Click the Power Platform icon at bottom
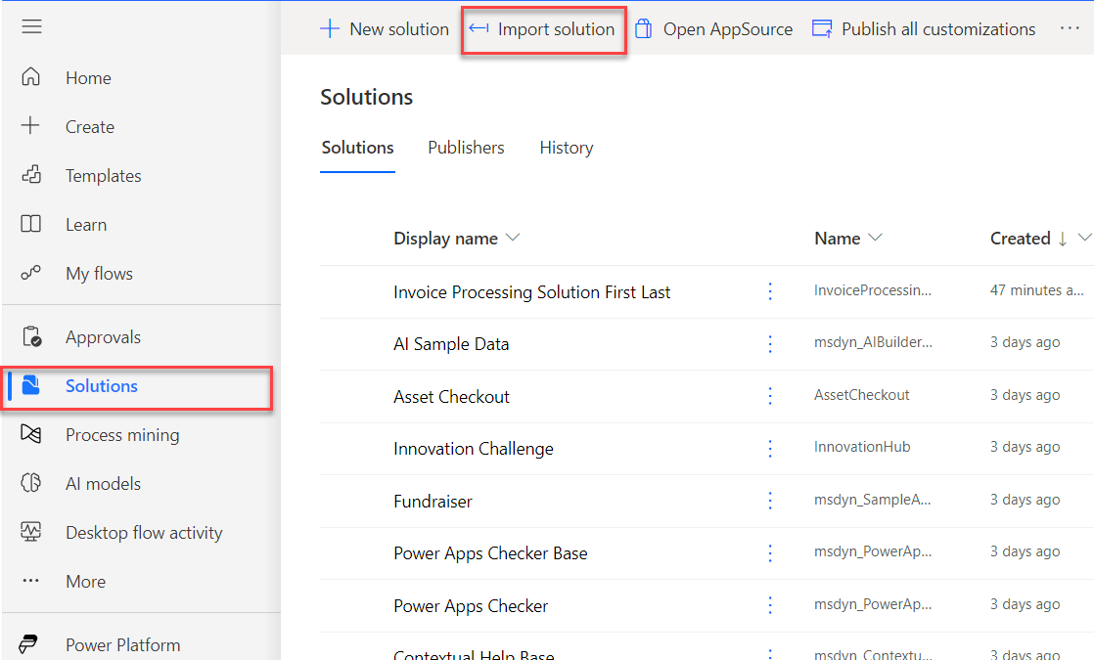 pos(27,643)
